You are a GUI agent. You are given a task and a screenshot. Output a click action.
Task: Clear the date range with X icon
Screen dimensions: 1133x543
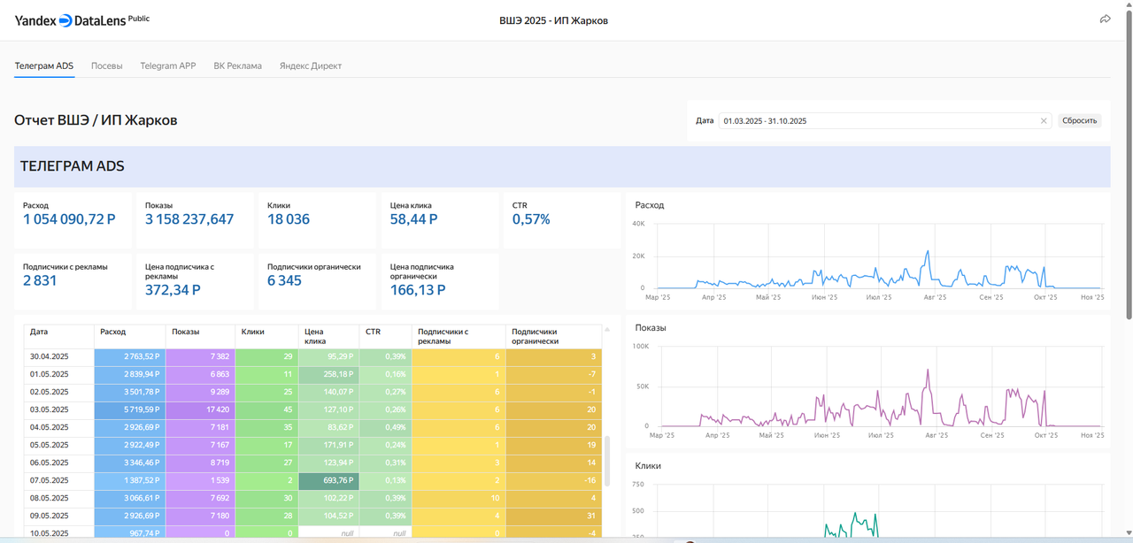1044,121
